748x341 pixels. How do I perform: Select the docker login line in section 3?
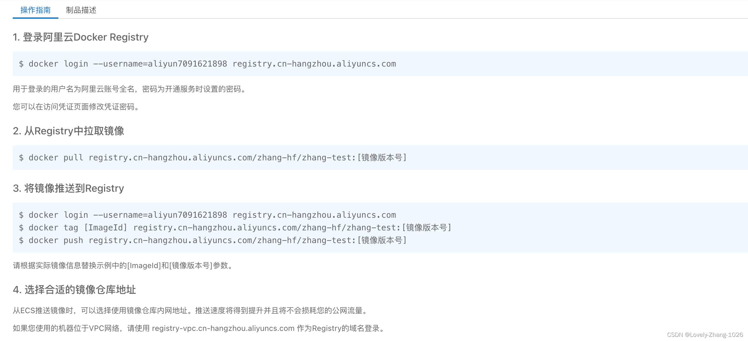(207, 215)
